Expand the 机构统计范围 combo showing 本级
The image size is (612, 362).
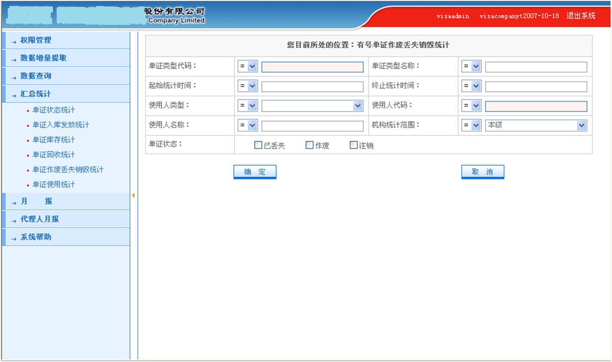coord(536,126)
